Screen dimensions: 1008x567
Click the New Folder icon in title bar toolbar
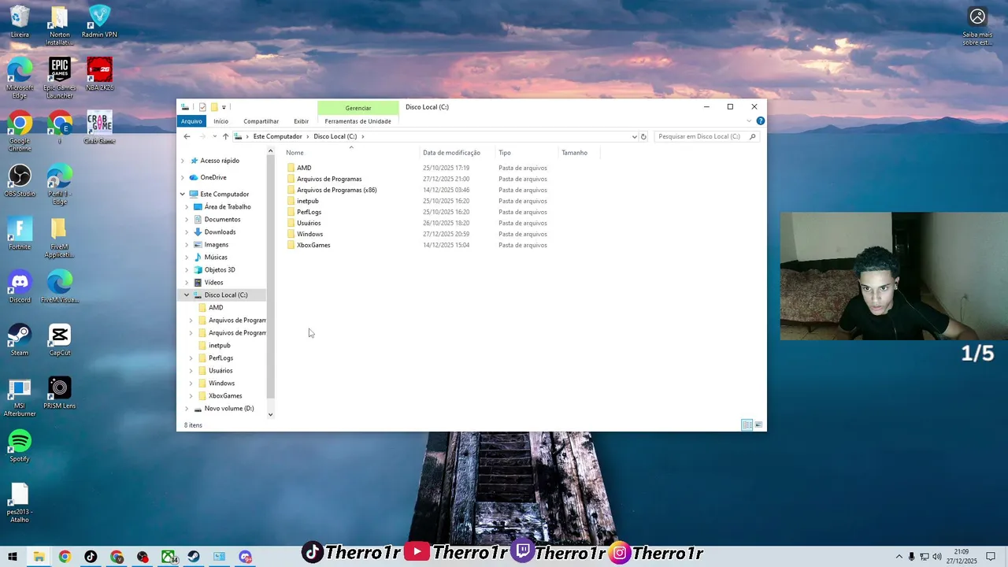[213, 107]
